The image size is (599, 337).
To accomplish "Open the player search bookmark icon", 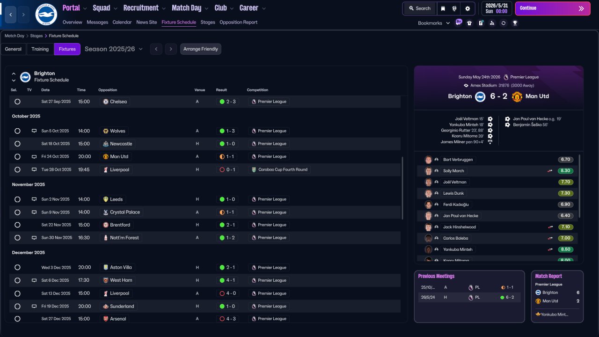I will point(492,23).
